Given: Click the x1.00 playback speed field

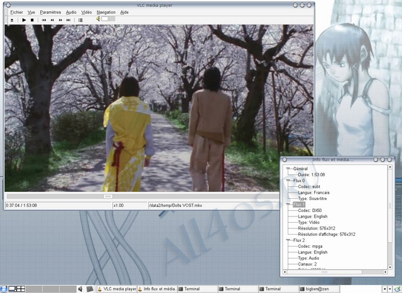Looking at the screenshot, I should pos(130,205).
